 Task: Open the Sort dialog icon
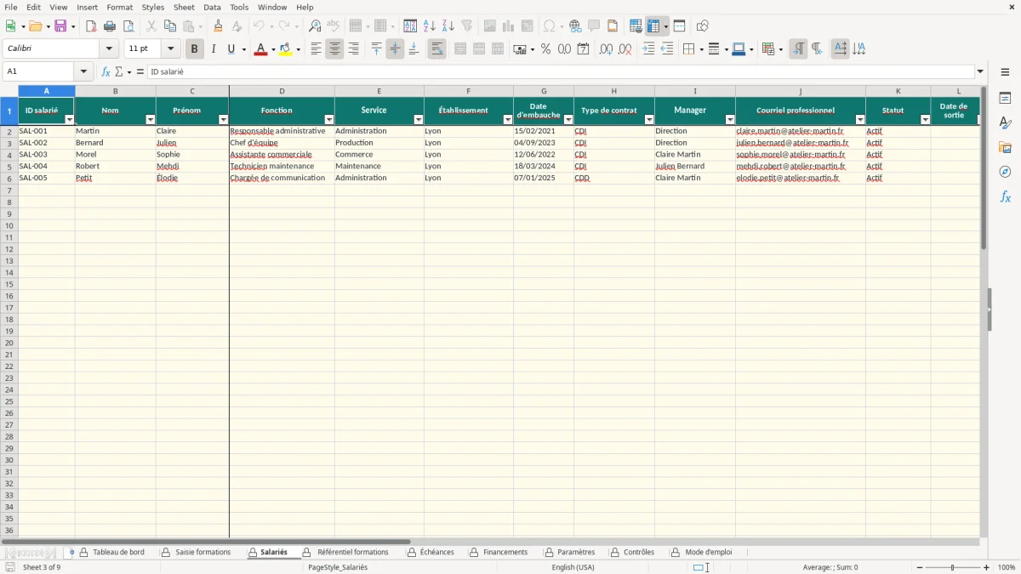click(x=410, y=26)
